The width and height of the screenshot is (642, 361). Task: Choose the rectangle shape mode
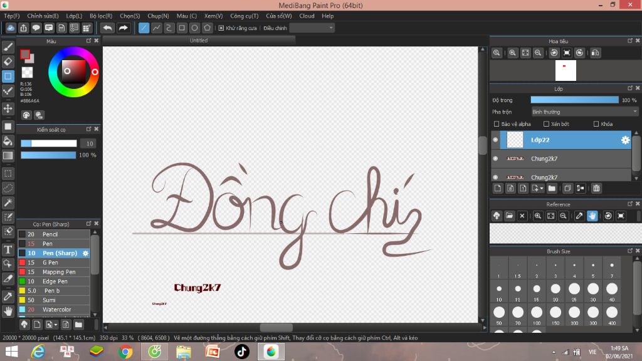pyautogui.click(x=182, y=28)
